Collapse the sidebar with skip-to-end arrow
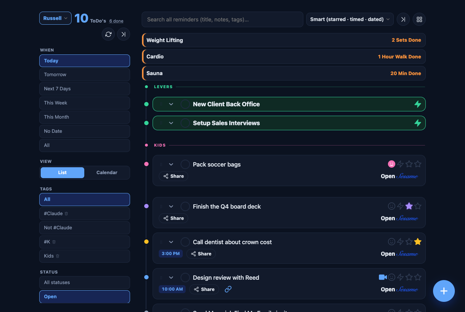This screenshot has width=465, height=312. [x=124, y=34]
